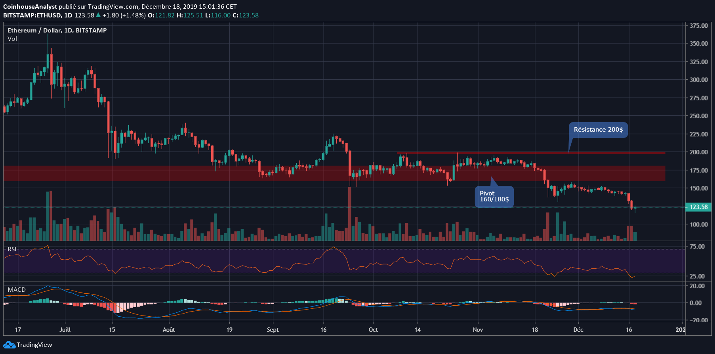The image size is (715, 354).
Task: Click the BITSTAMP:ETHUSD symbol label
Action: [32, 15]
